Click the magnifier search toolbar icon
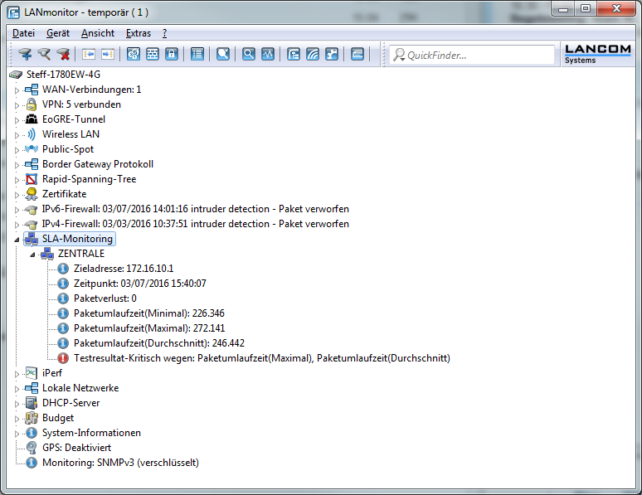This screenshot has width=642, height=495. pyautogui.click(x=248, y=55)
